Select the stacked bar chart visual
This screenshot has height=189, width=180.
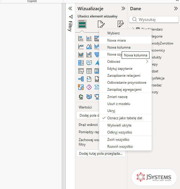[81, 39]
